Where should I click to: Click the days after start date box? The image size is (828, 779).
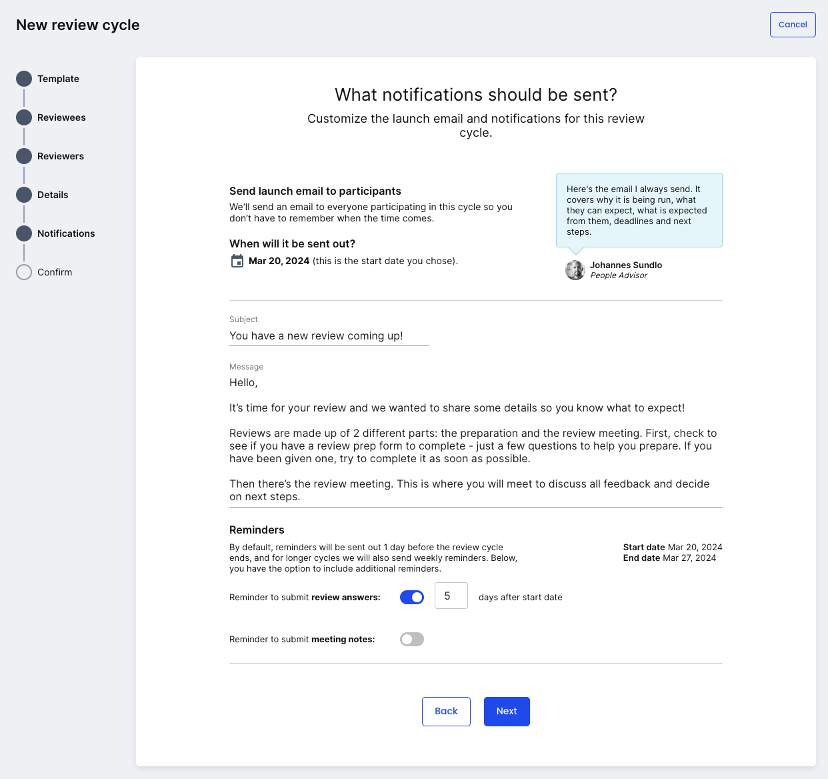coord(451,596)
